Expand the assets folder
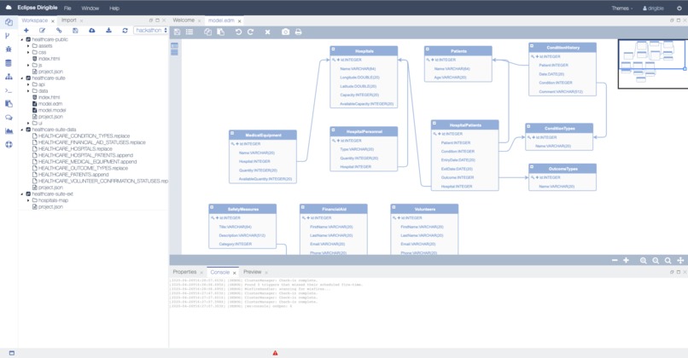Image resolution: width=688 pixels, height=358 pixels. pyautogui.click(x=28, y=45)
